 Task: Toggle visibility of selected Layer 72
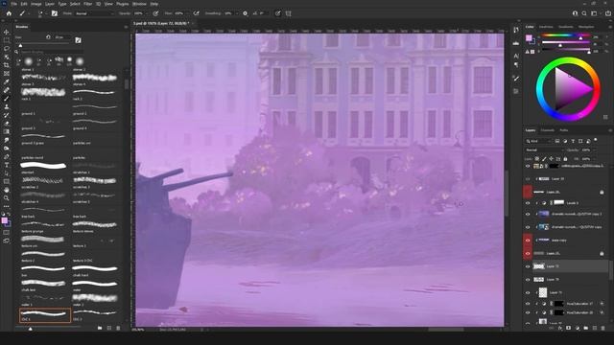[528, 266]
